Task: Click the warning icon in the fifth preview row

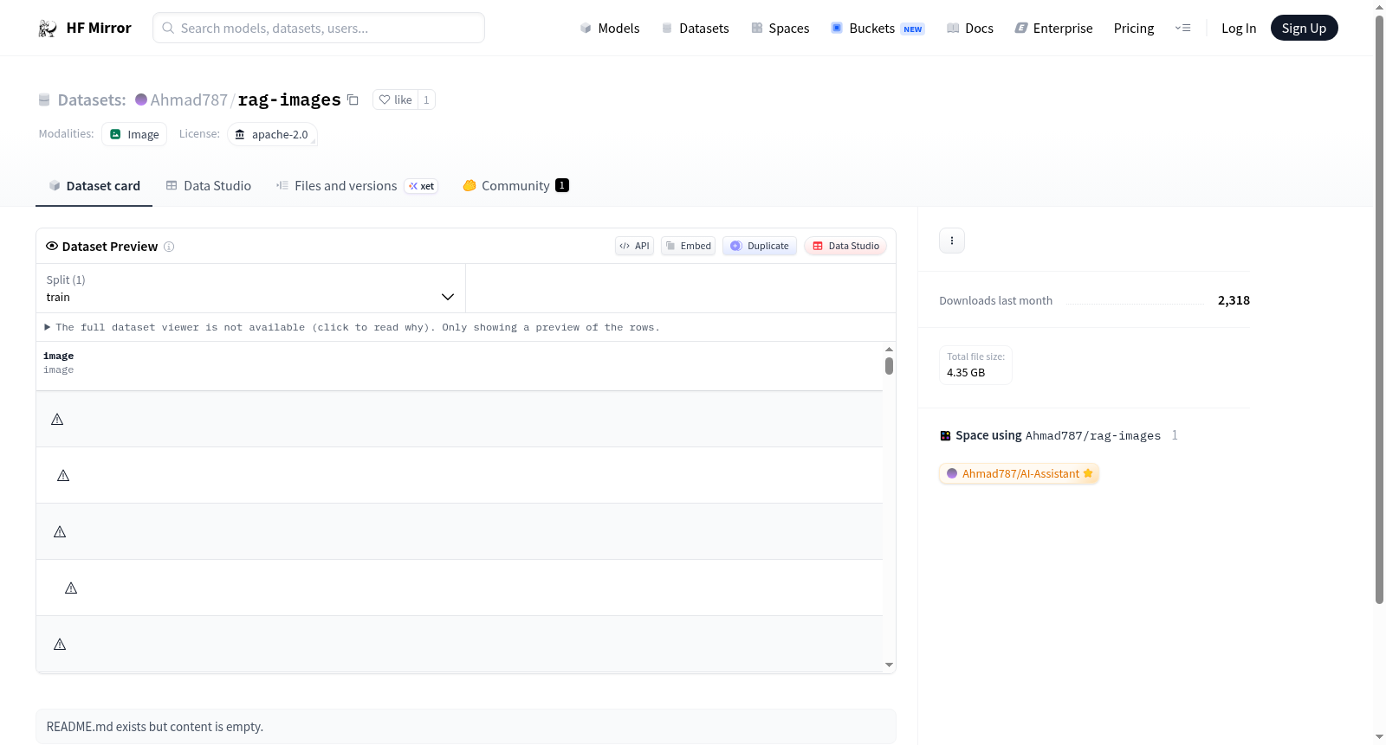Action: pos(60,645)
